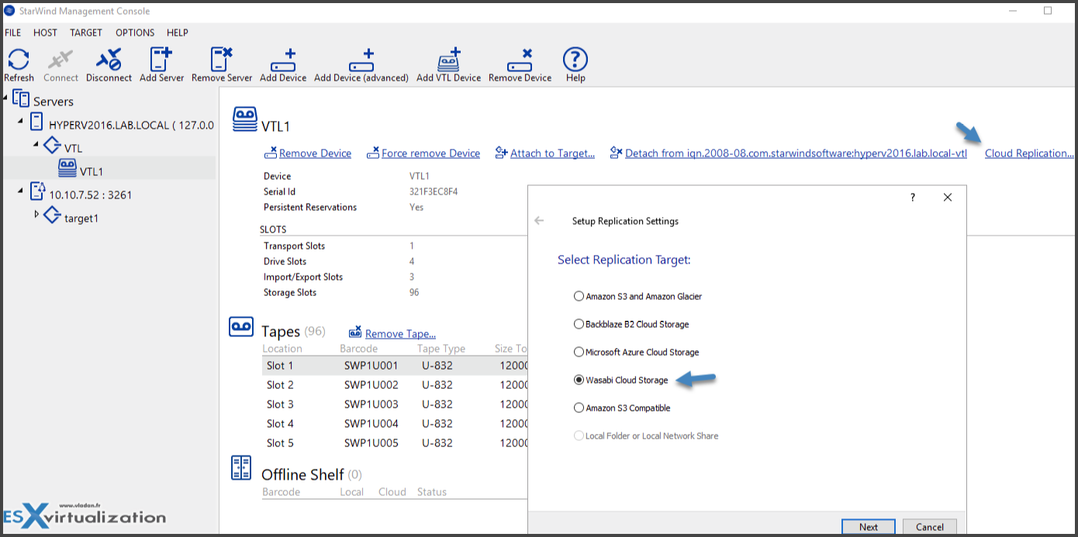Image resolution: width=1078 pixels, height=537 pixels.
Task: Click the target1 icon in tree
Action: tap(52, 215)
